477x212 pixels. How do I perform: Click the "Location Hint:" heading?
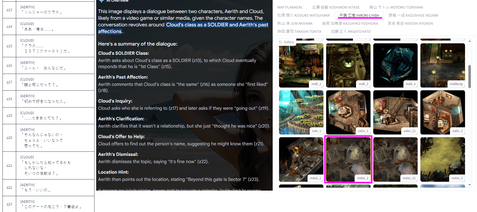pos(113,172)
